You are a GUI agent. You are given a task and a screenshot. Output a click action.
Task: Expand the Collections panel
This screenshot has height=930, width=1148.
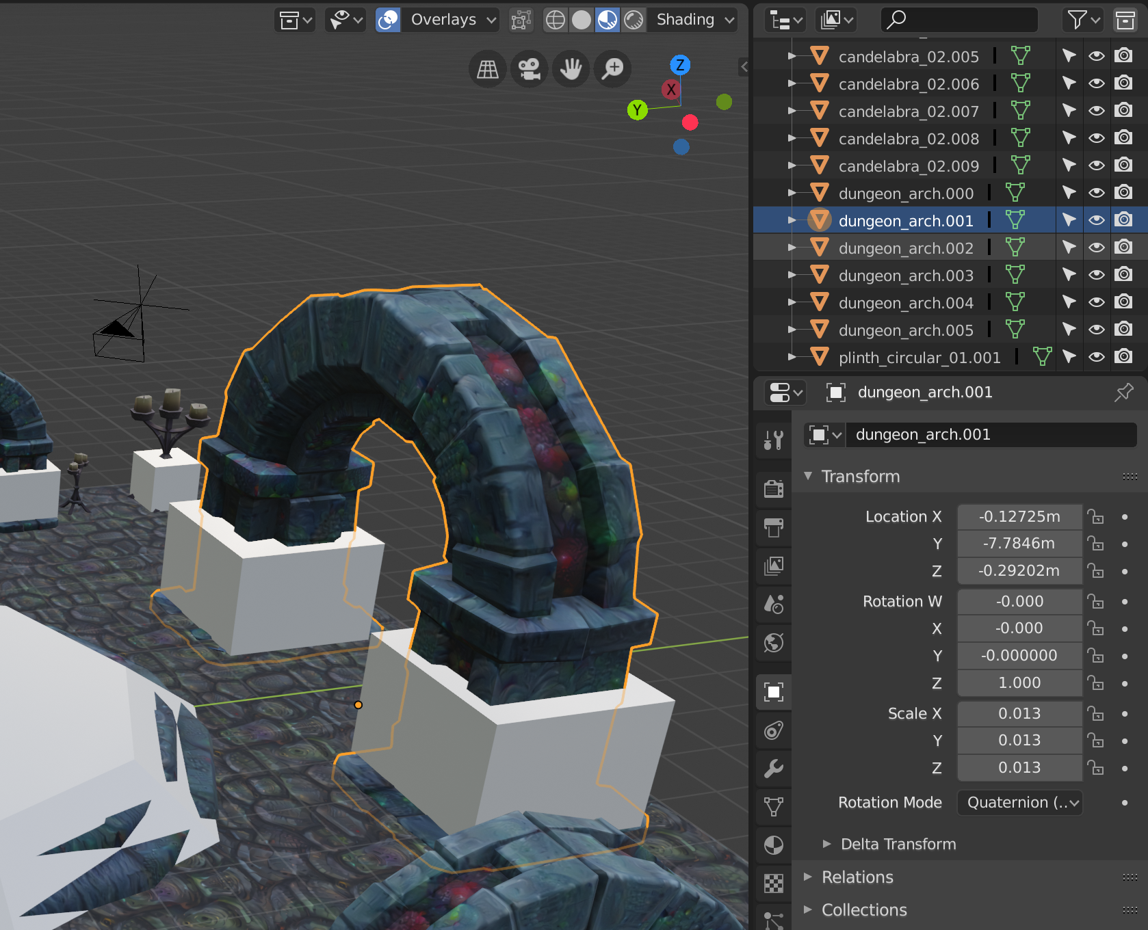tap(864, 909)
